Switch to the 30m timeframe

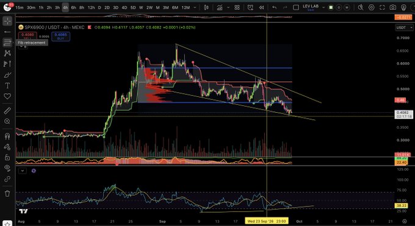point(31,7)
